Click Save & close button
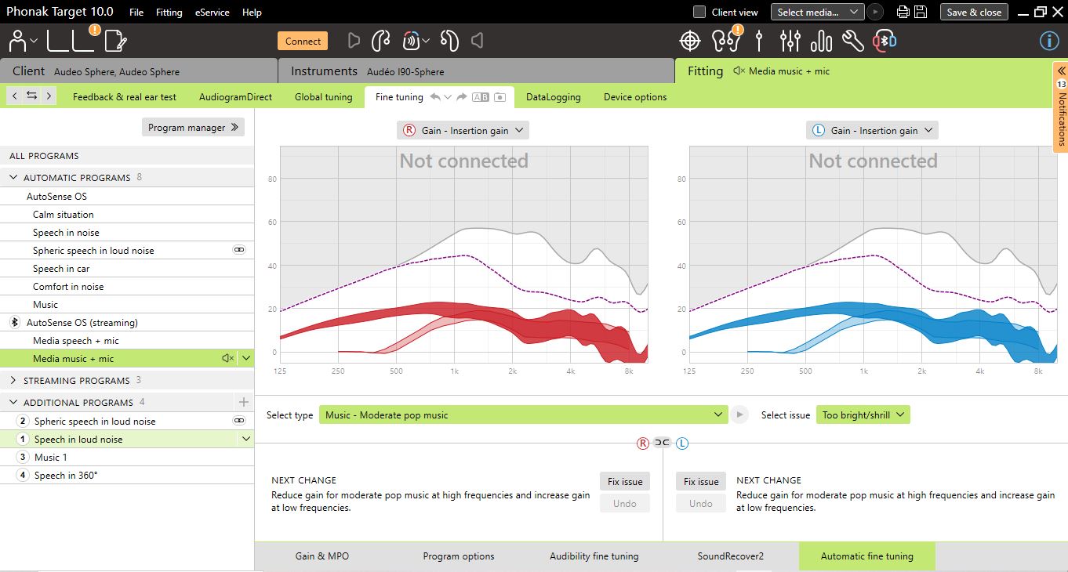 click(x=974, y=12)
